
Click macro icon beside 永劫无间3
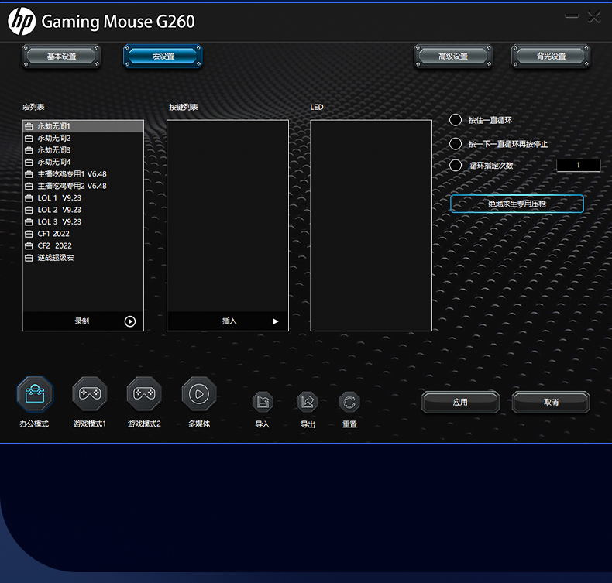pyautogui.click(x=29, y=150)
